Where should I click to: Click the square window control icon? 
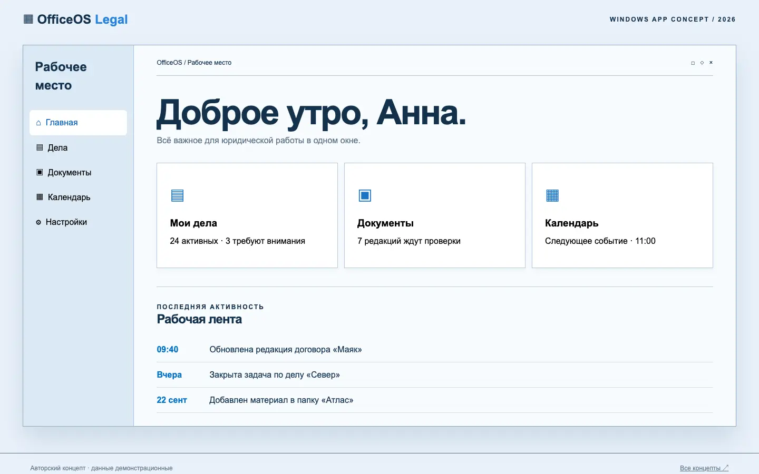(693, 63)
